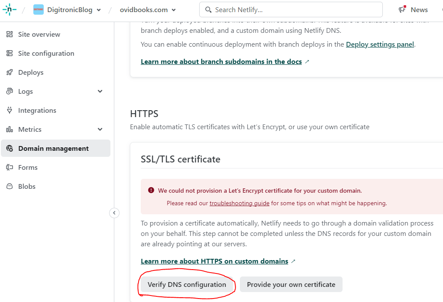Screen dimensions: 443x302
Task: Open the Logs section
Action: tap(26, 91)
